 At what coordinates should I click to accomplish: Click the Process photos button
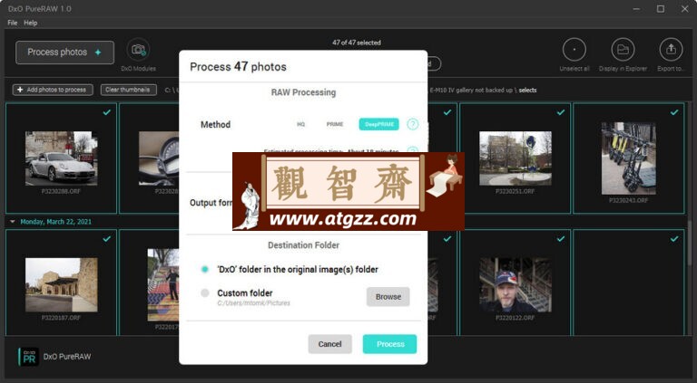[65, 53]
